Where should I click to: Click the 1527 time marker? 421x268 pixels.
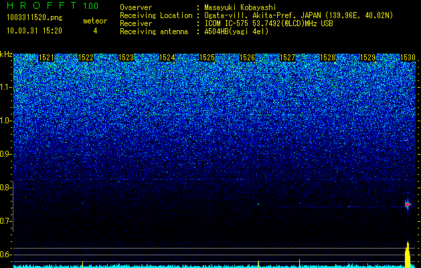click(287, 58)
